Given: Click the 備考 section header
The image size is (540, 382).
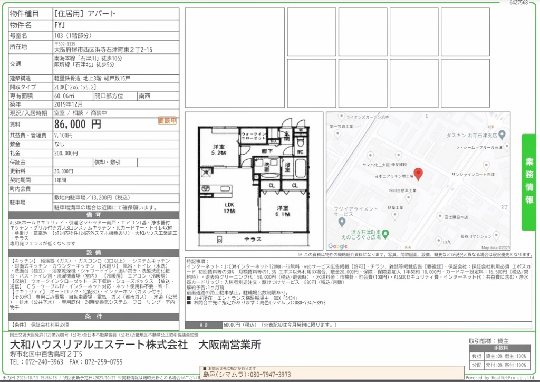Looking at the screenshot, I should point(94,215).
